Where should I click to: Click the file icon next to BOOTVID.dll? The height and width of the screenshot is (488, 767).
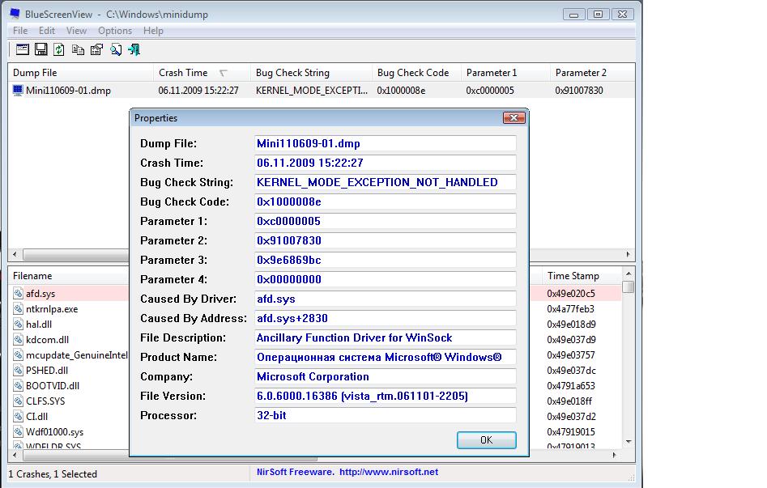[18, 386]
